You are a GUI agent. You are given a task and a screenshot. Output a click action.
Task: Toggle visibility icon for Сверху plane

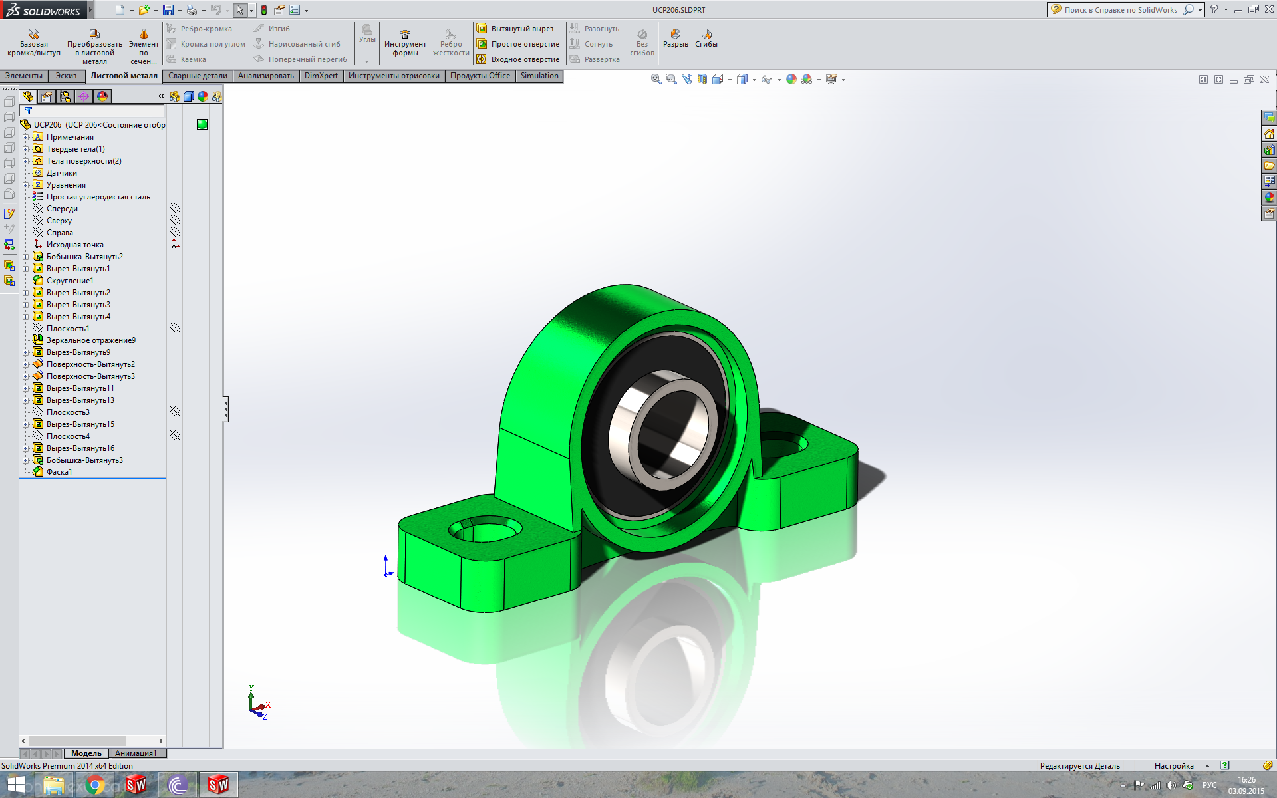[x=175, y=220]
